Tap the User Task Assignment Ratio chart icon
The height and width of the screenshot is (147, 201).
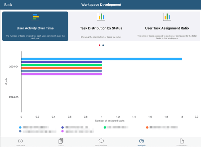coord(167,17)
